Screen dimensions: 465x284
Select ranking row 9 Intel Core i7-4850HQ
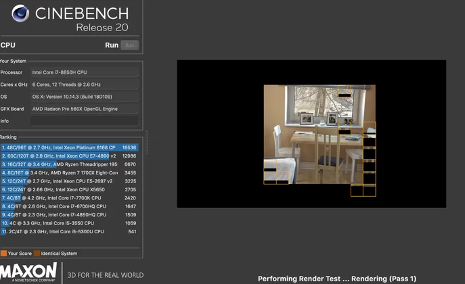(x=70, y=215)
